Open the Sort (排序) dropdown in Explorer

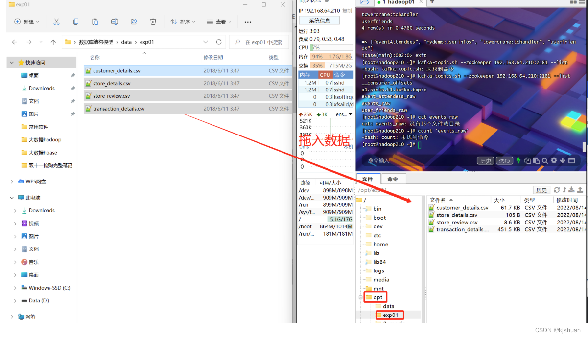point(183,22)
